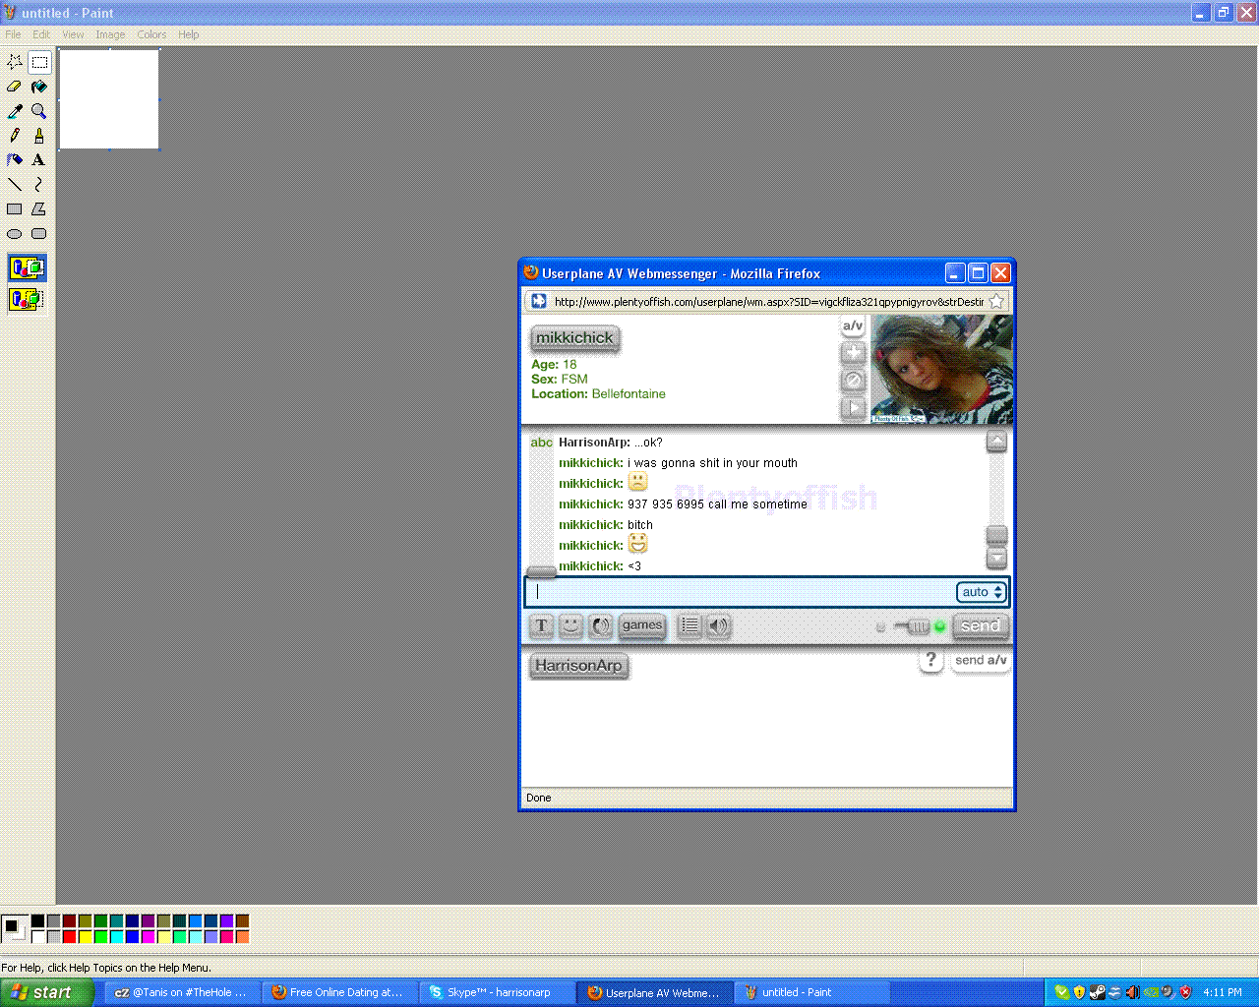
Task: Switch to Userplane AV Webmessenger taskbar button
Action: tap(655, 993)
